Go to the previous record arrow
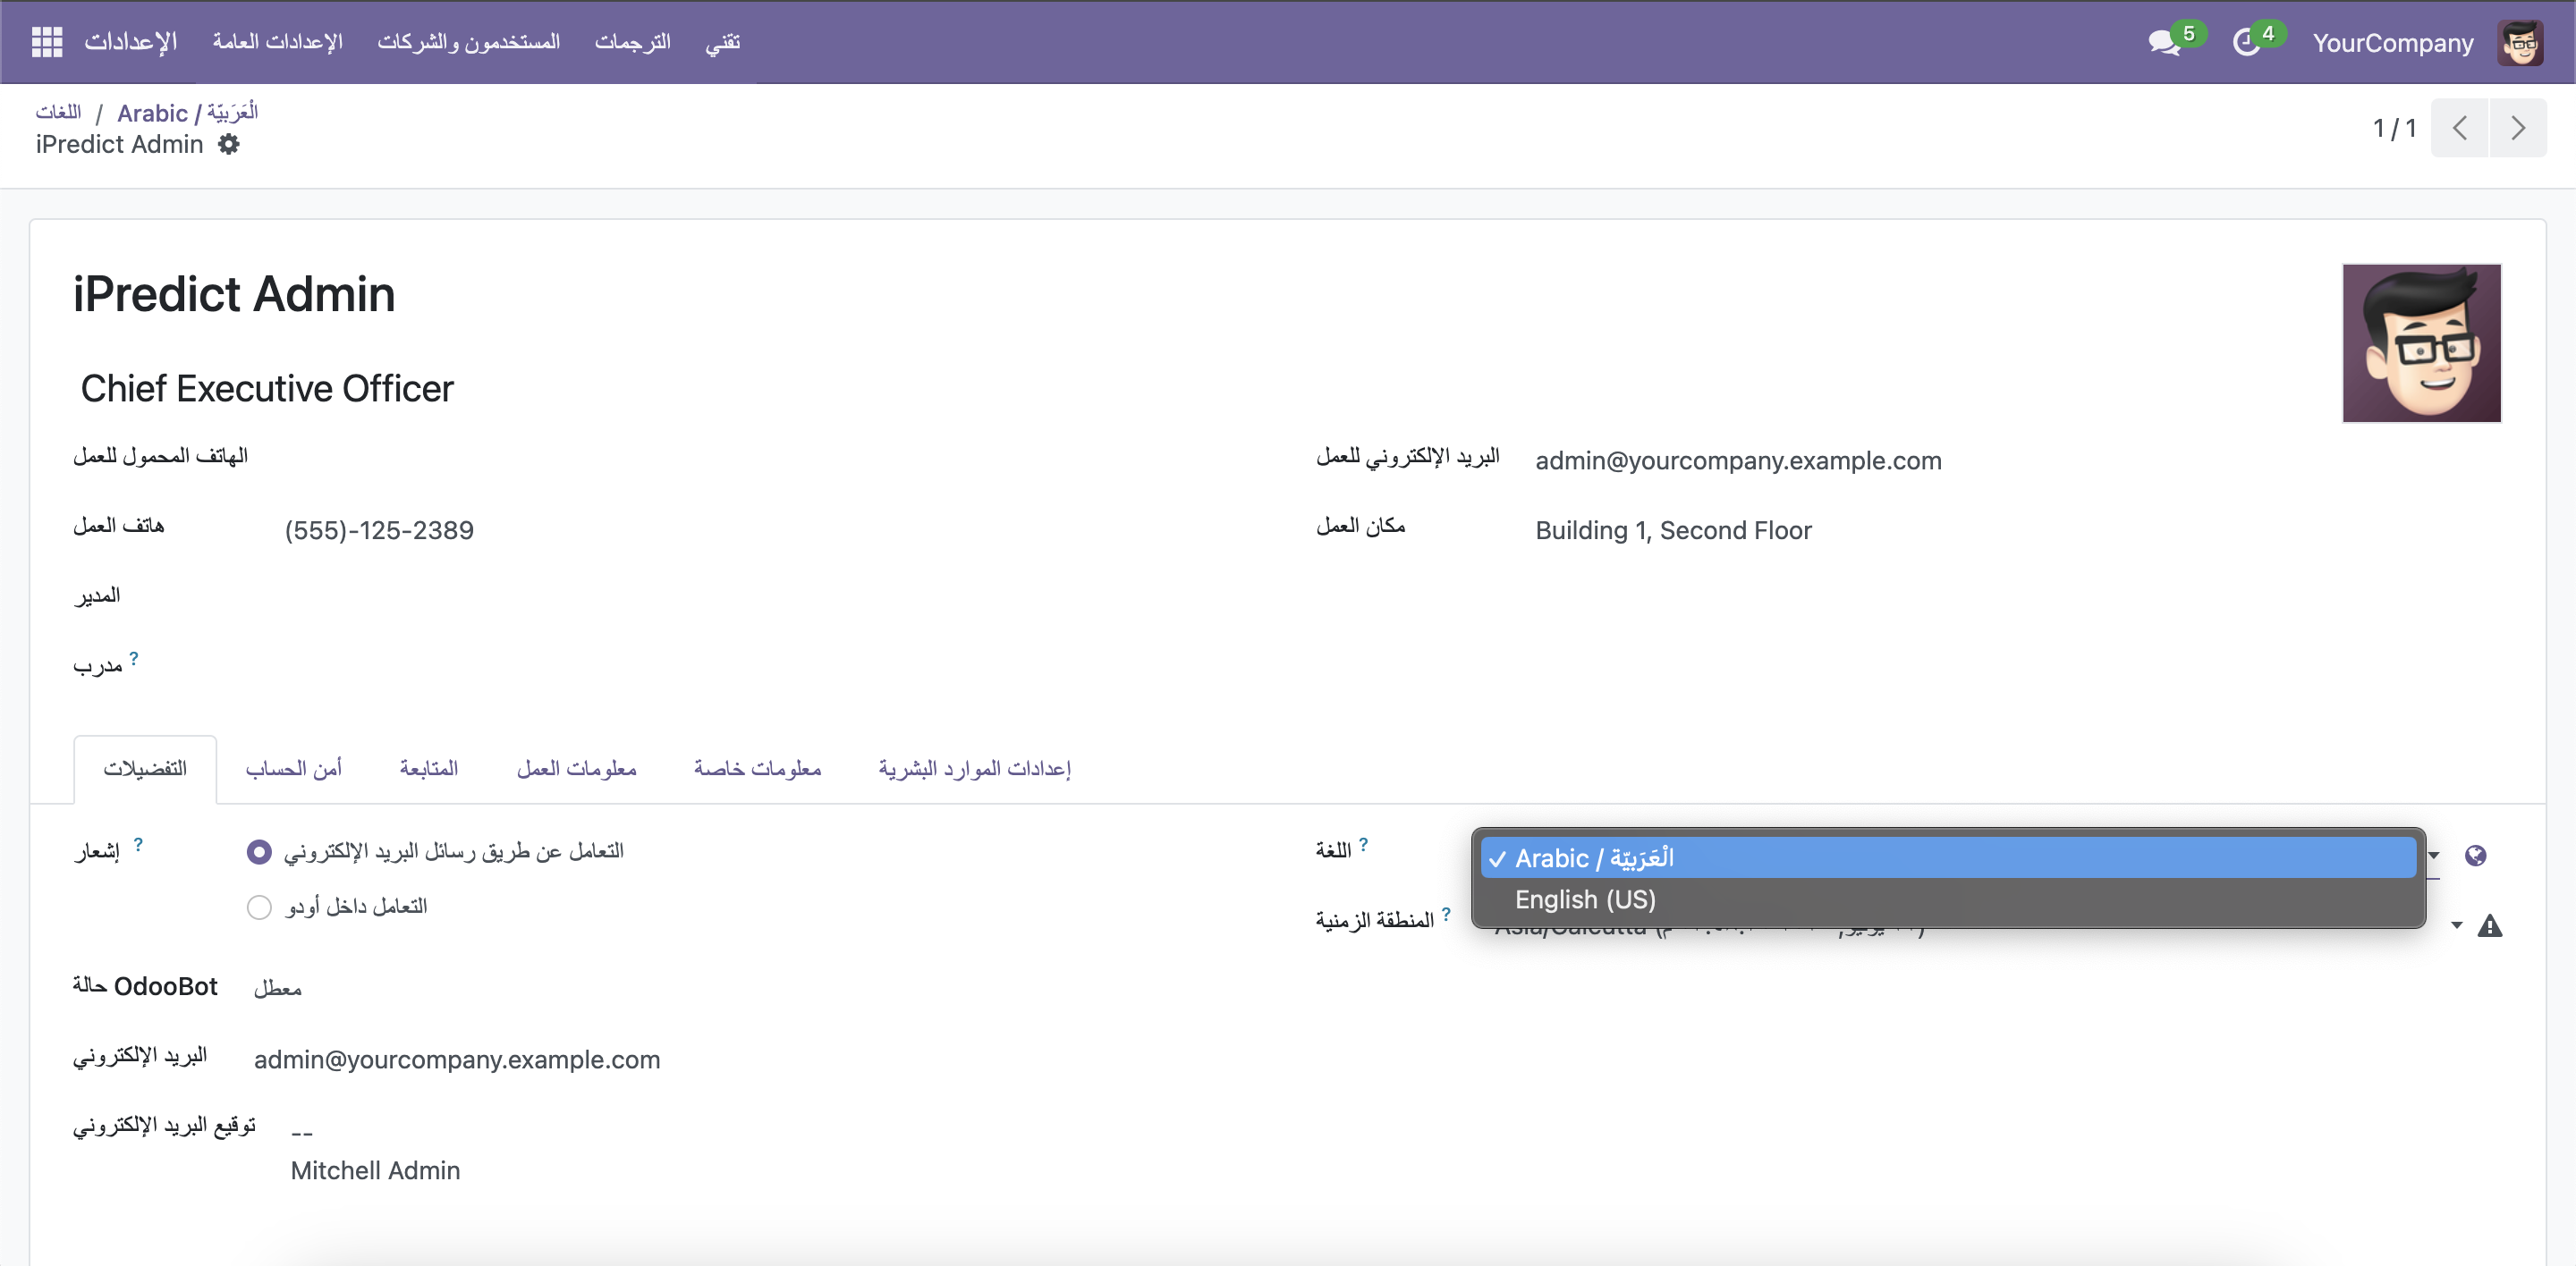This screenshot has height=1266, width=2576. coord(2460,128)
